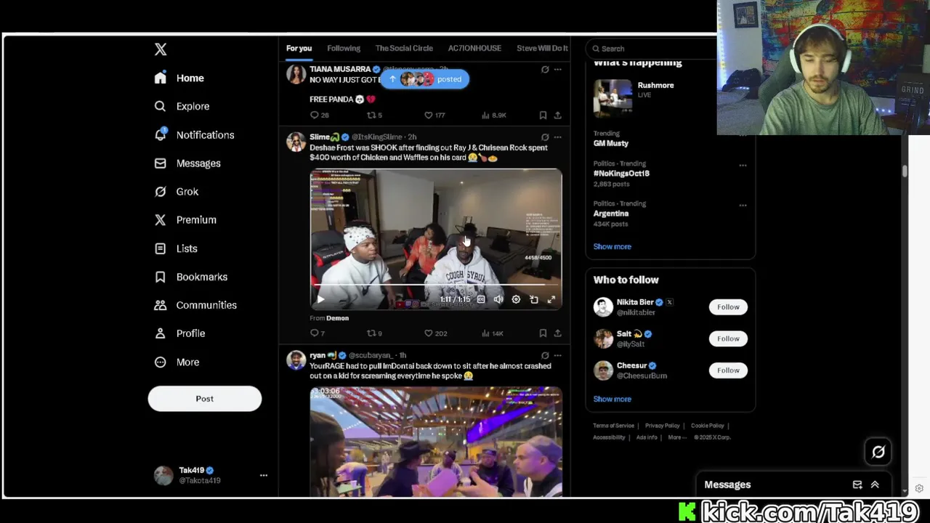The height and width of the screenshot is (523, 930).
Task: Switch to the AC7IONHOUSE tab
Action: pos(474,48)
